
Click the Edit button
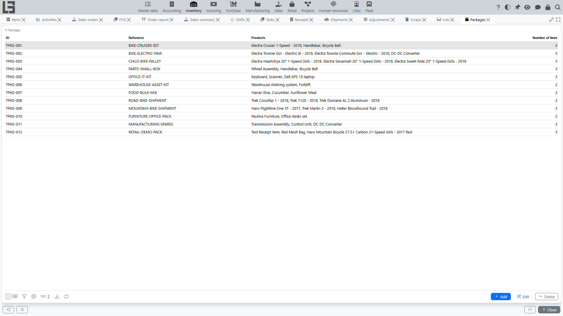(523, 297)
